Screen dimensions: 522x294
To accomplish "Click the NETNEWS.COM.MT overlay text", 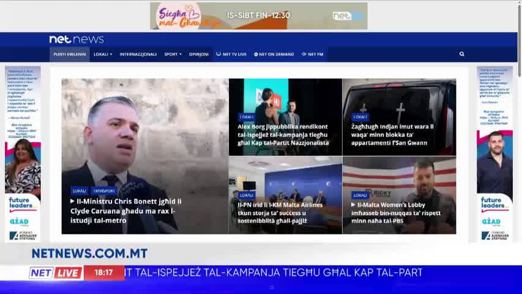I will [x=89, y=254].
